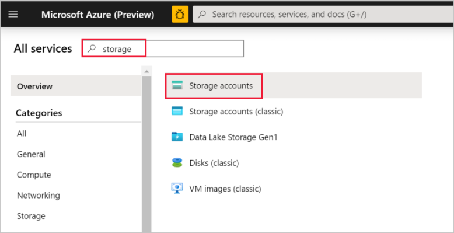Click the Data Lake Storage Gen1 icon
Image resolution: width=454 pixels, height=233 pixels.
[177, 137]
